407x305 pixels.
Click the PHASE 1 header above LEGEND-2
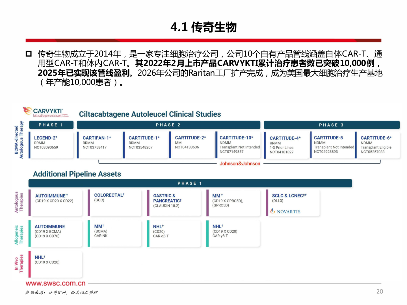tap(51, 125)
